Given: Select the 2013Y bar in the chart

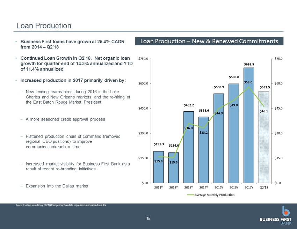Looking at the screenshot, I should [189, 147].
